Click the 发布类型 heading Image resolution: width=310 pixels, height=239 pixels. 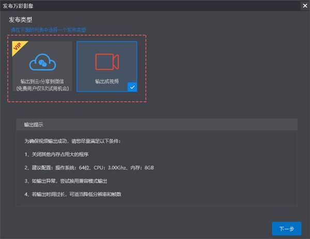21,20
